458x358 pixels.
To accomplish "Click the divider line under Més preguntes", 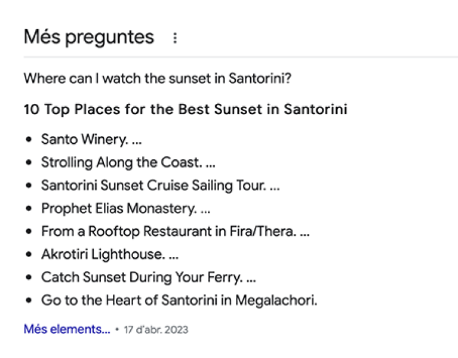I will [239, 57].
